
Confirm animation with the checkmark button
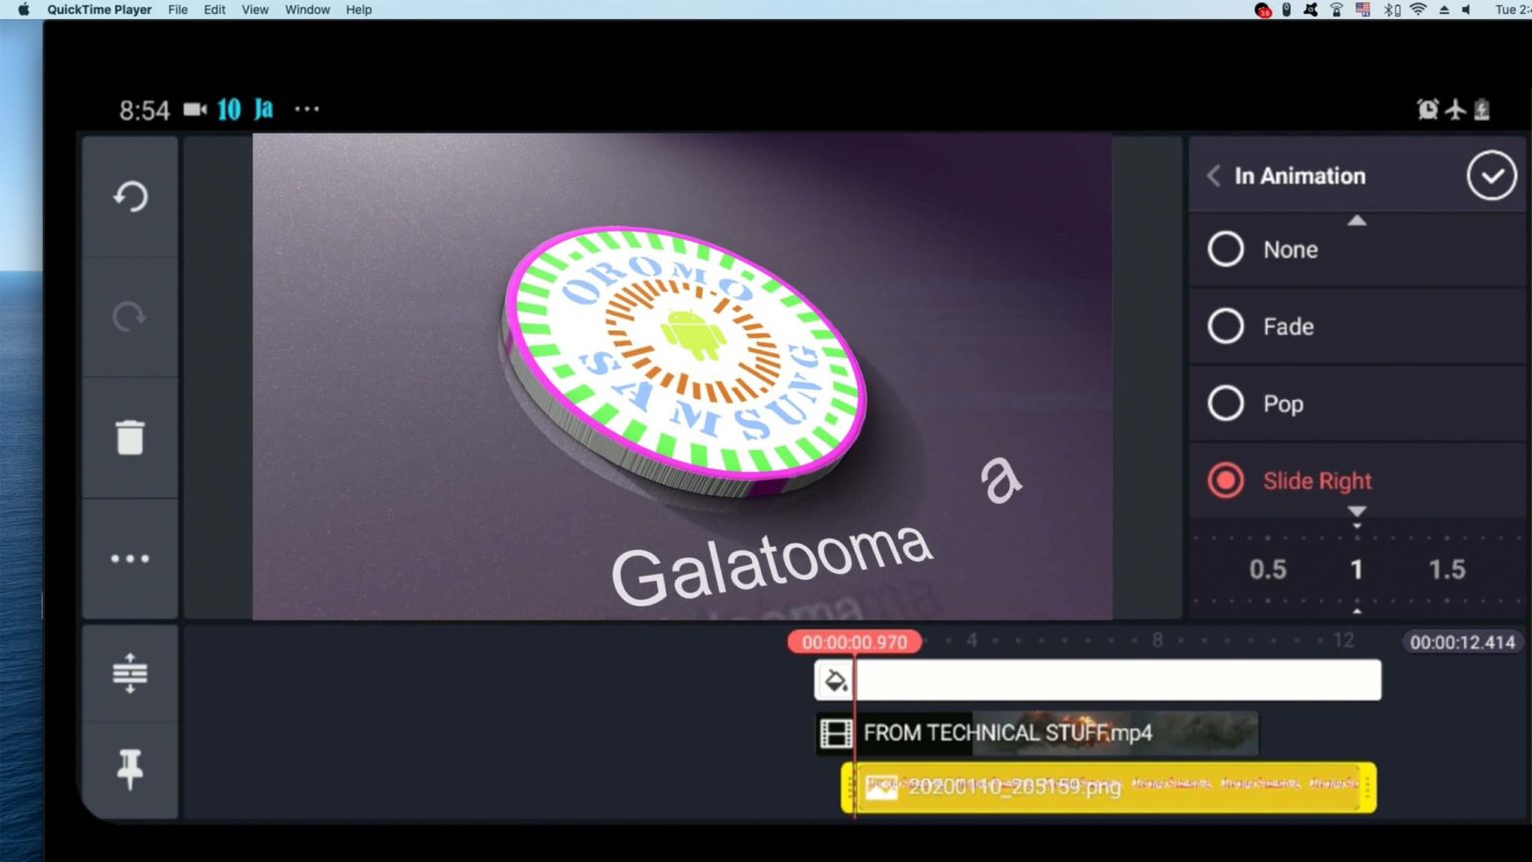pos(1491,176)
